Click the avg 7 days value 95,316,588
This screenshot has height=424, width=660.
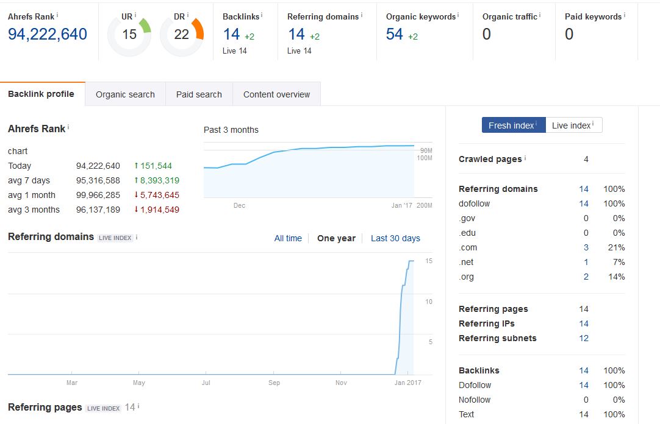point(98,181)
